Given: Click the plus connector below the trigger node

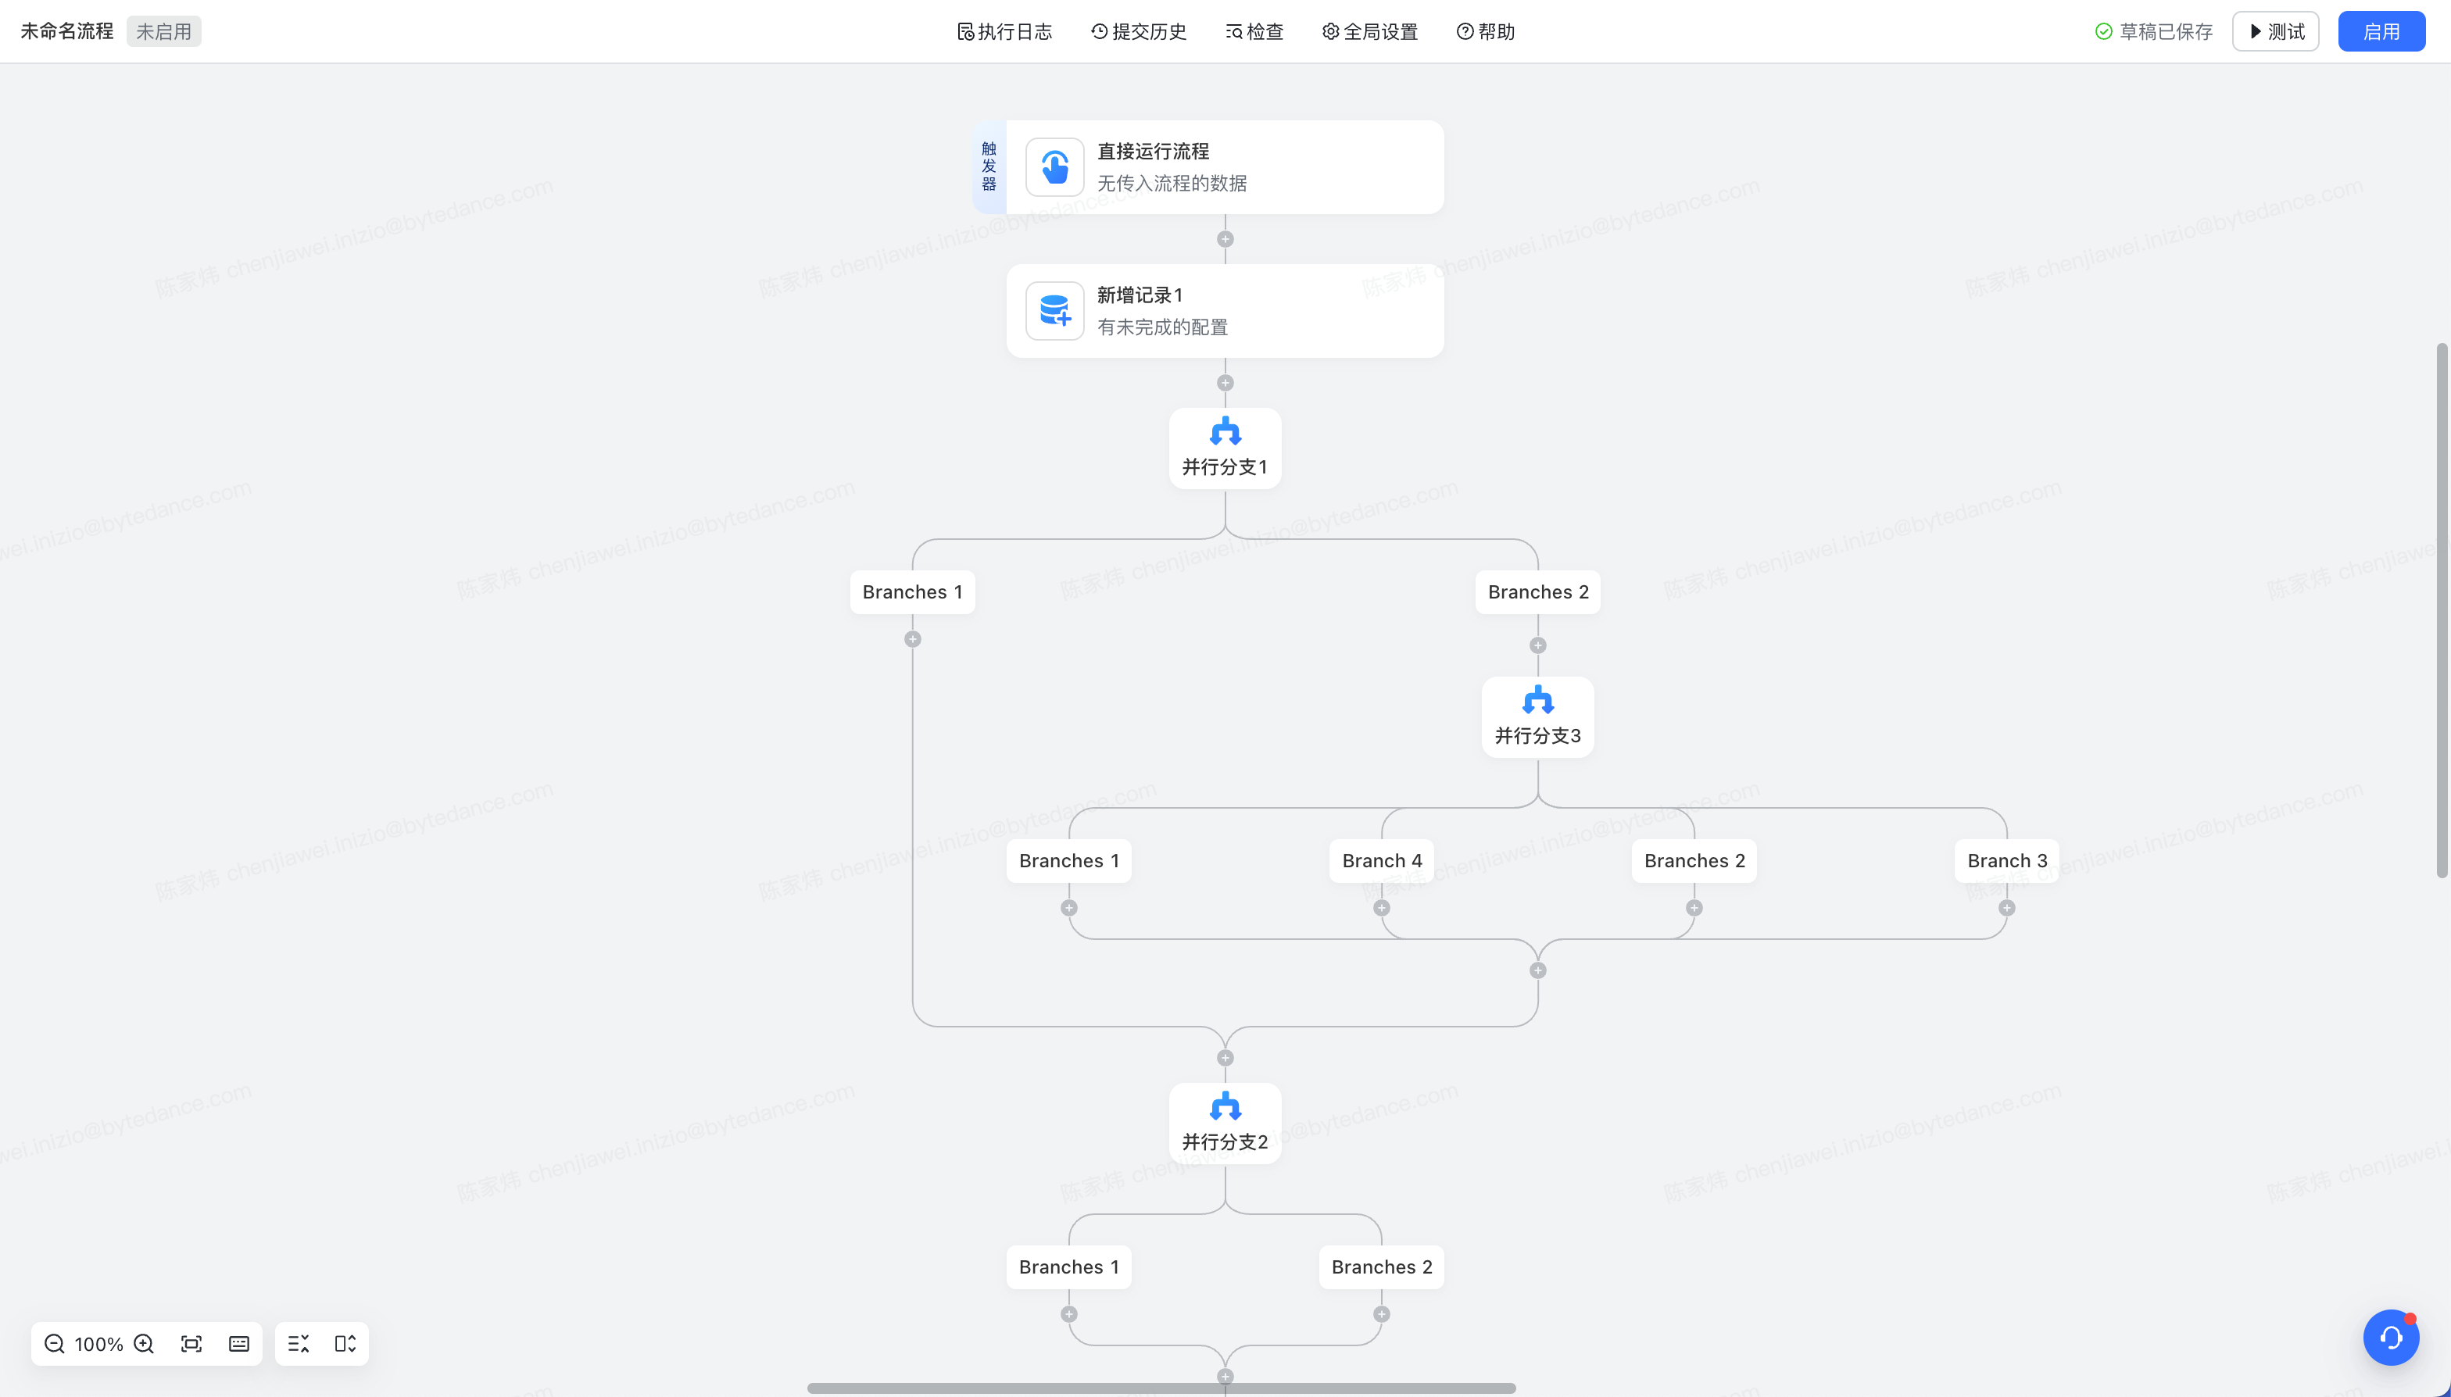Looking at the screenshot, I should [x=1225, y=239].
